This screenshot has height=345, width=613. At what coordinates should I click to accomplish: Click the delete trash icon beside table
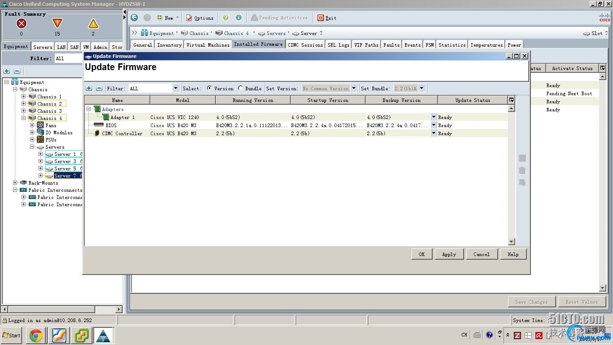click(522, 170)
